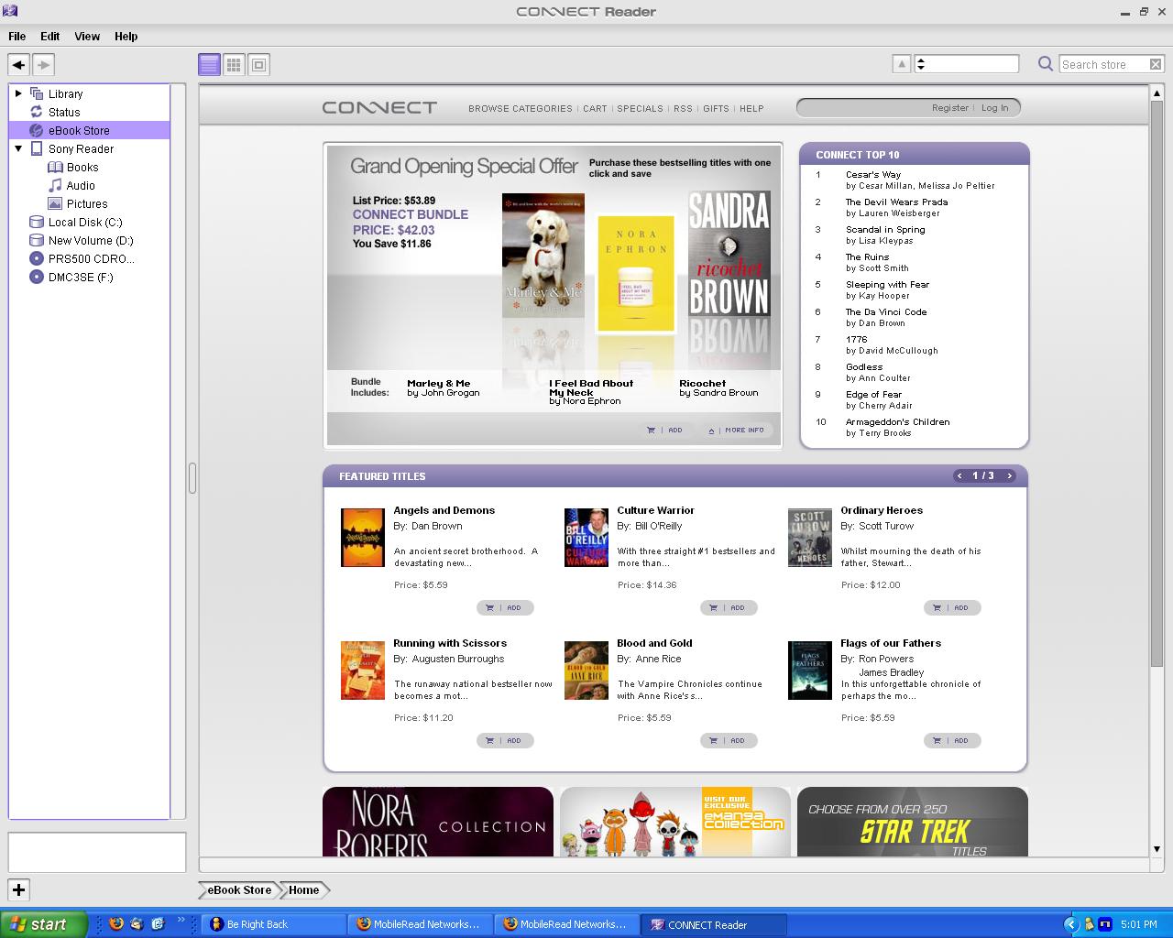Collapse the Sony Reader tree node
The image size is (1173, 938).
18,148
